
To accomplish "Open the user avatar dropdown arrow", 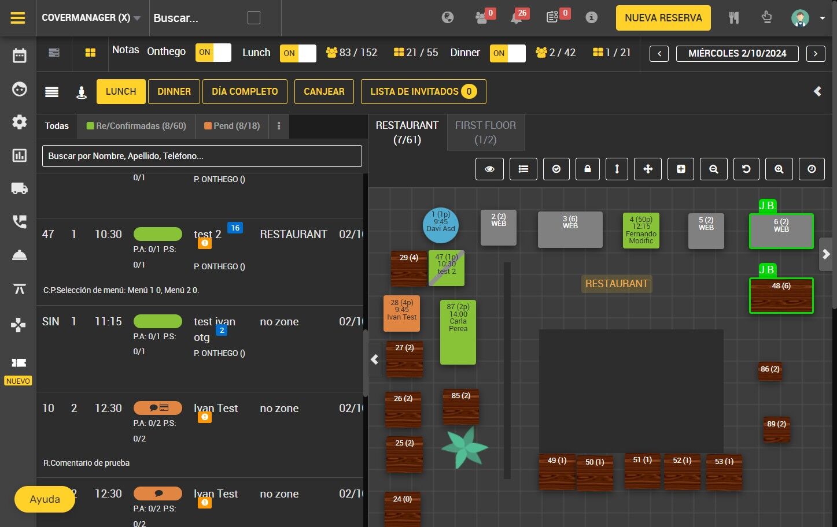I will (822, 18).
